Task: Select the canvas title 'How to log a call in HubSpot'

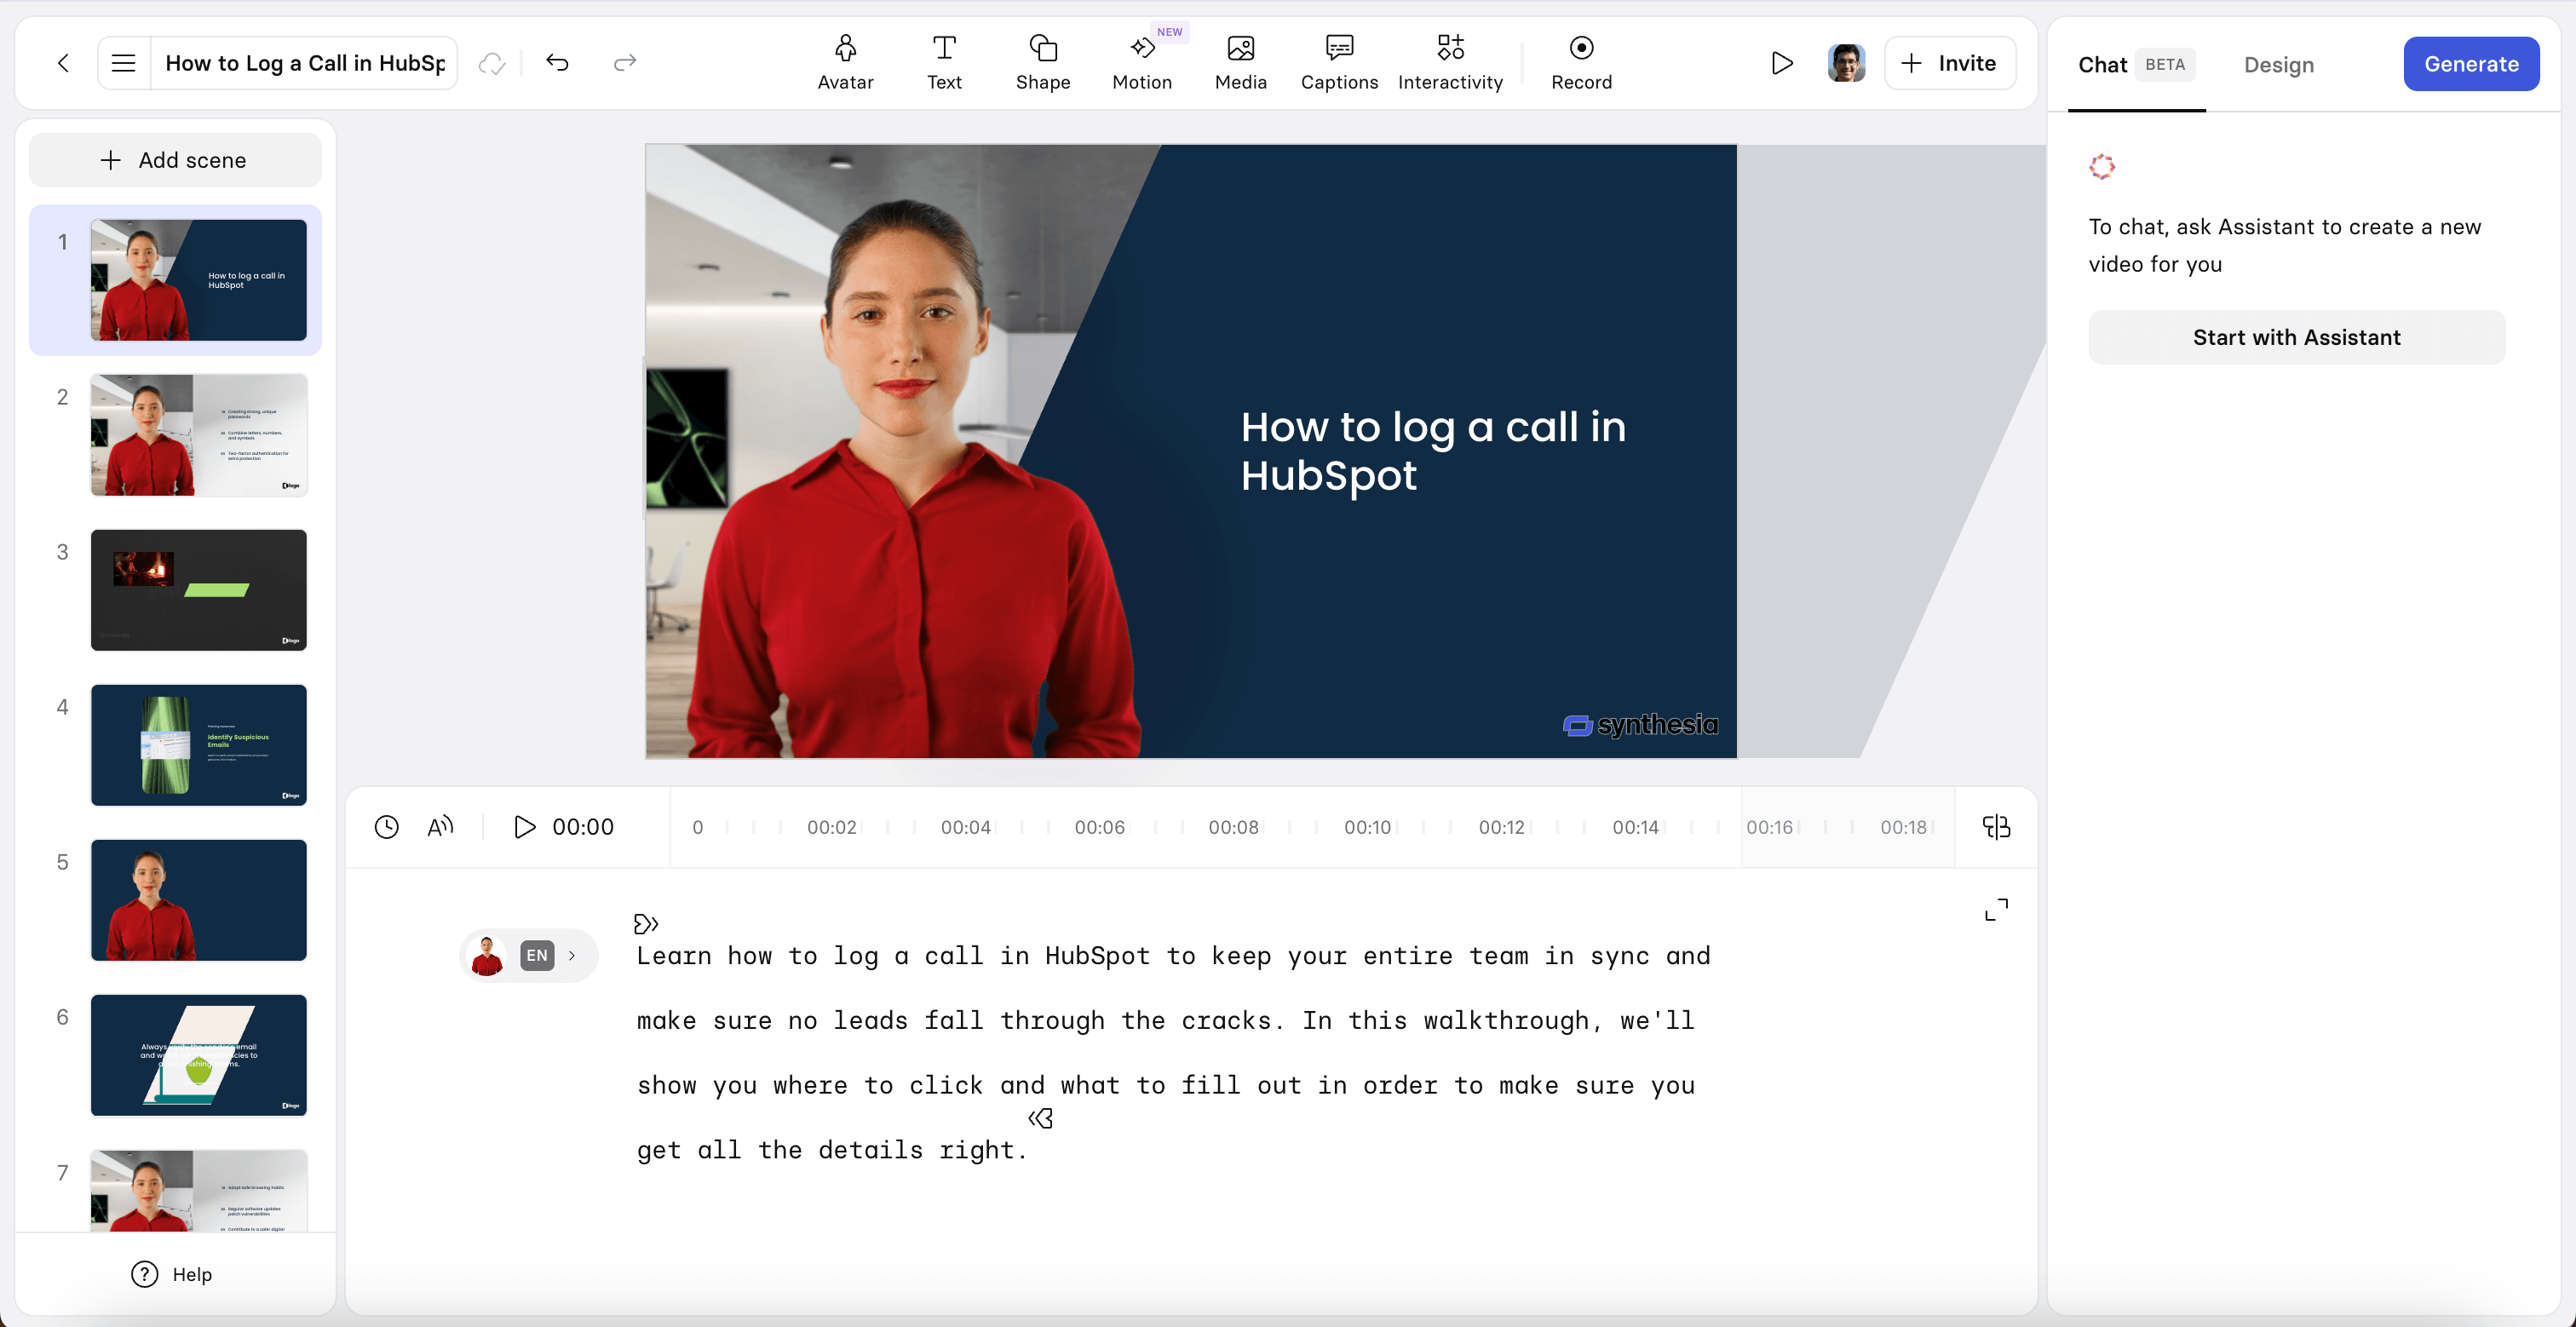Action: tap(1433, 451)
